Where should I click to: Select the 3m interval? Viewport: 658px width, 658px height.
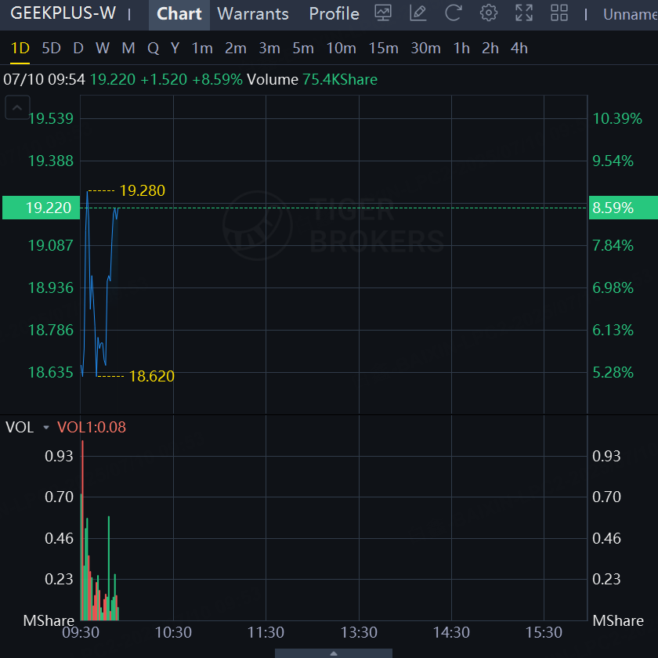coord(269,49)
